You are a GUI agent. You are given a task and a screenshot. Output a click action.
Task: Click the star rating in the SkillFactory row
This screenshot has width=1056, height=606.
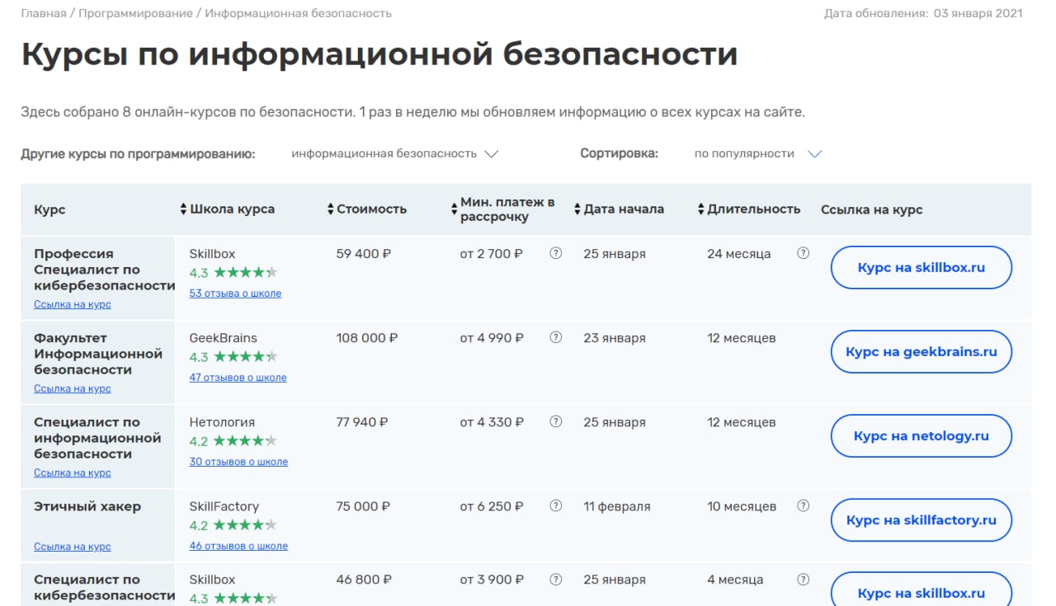click(246, 525)
